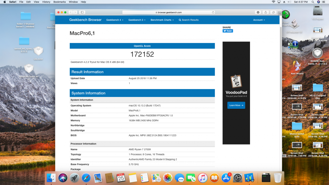Open Notification Center icon in menu bar
The image size is (329, 185).
tap(323, 2)
